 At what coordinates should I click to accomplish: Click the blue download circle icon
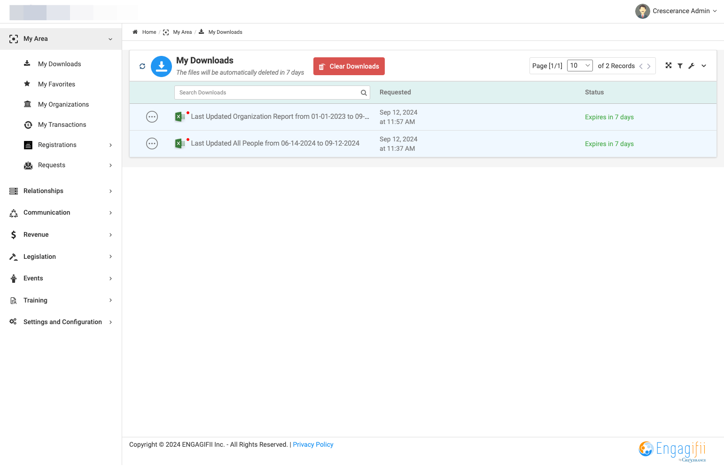(x=161, y=66)
